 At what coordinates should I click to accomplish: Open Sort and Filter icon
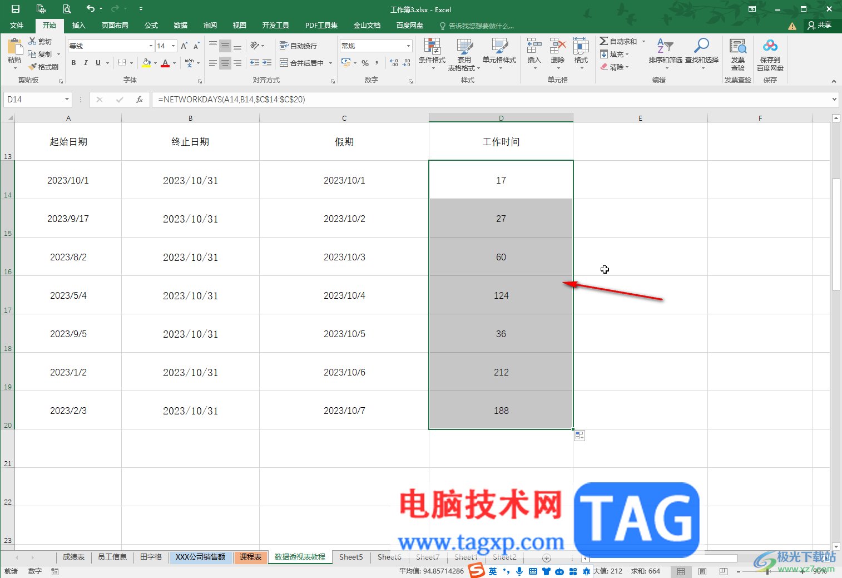coord(665,46)
